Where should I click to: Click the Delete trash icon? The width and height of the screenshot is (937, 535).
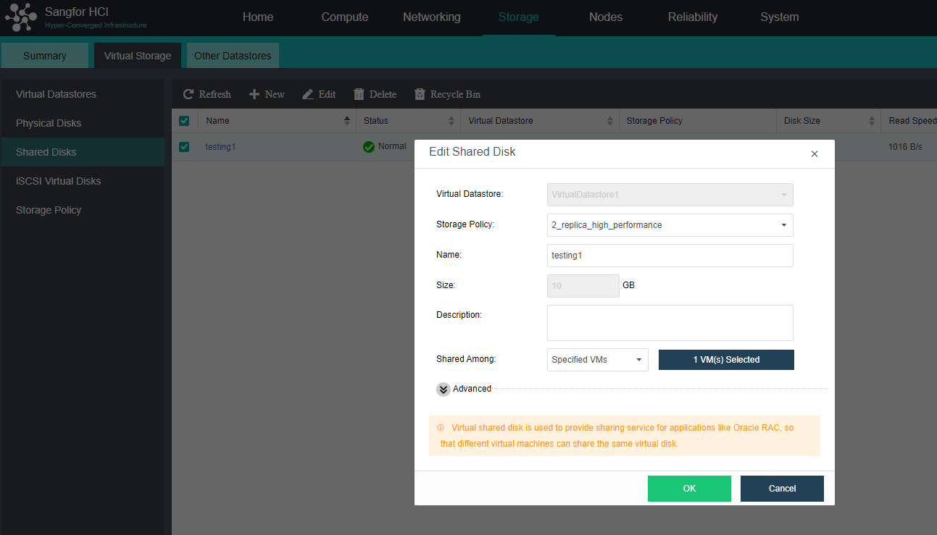click(x=359, y=94)
